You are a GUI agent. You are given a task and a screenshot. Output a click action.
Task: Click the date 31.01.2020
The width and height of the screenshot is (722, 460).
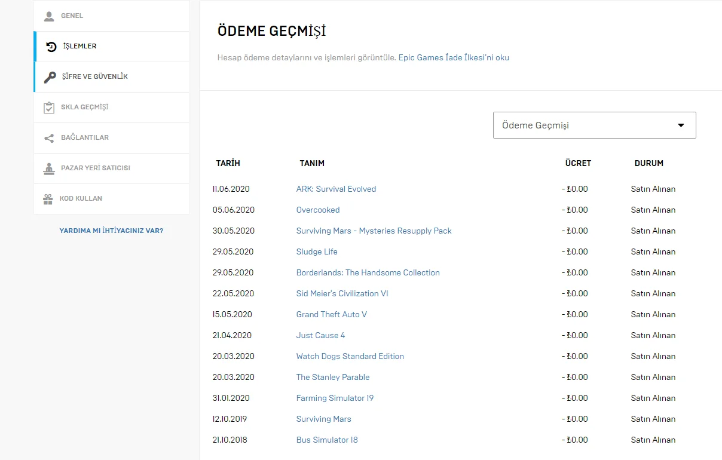click(231, 398)
